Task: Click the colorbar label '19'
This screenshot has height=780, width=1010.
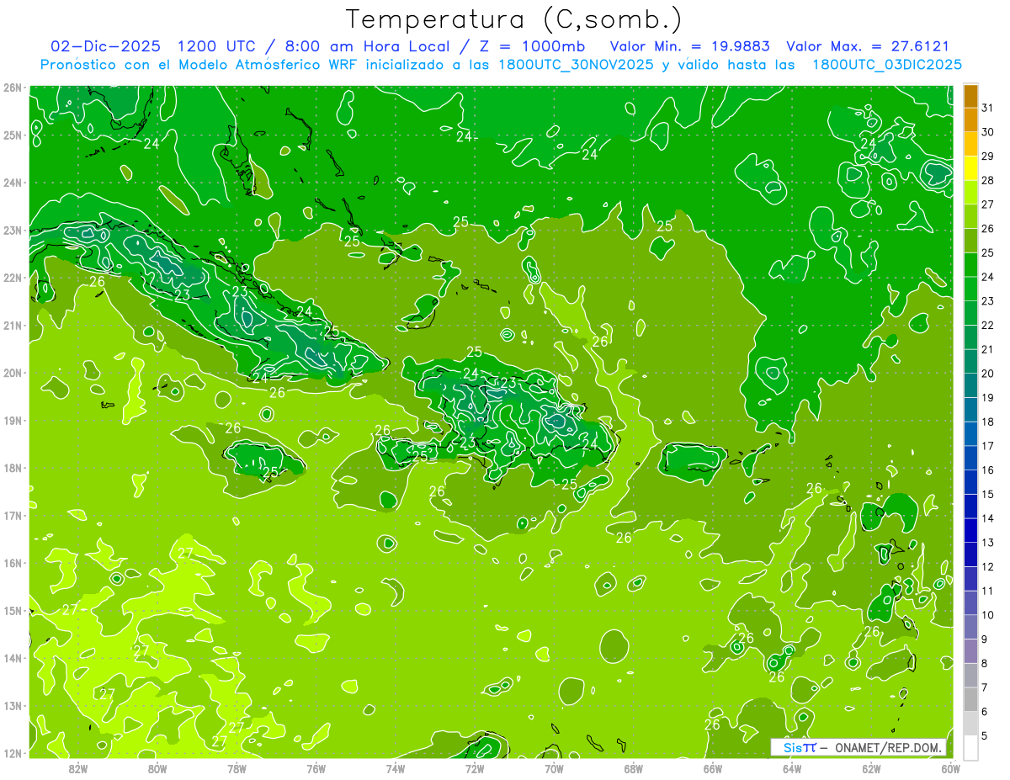Action: click(988, 398)
